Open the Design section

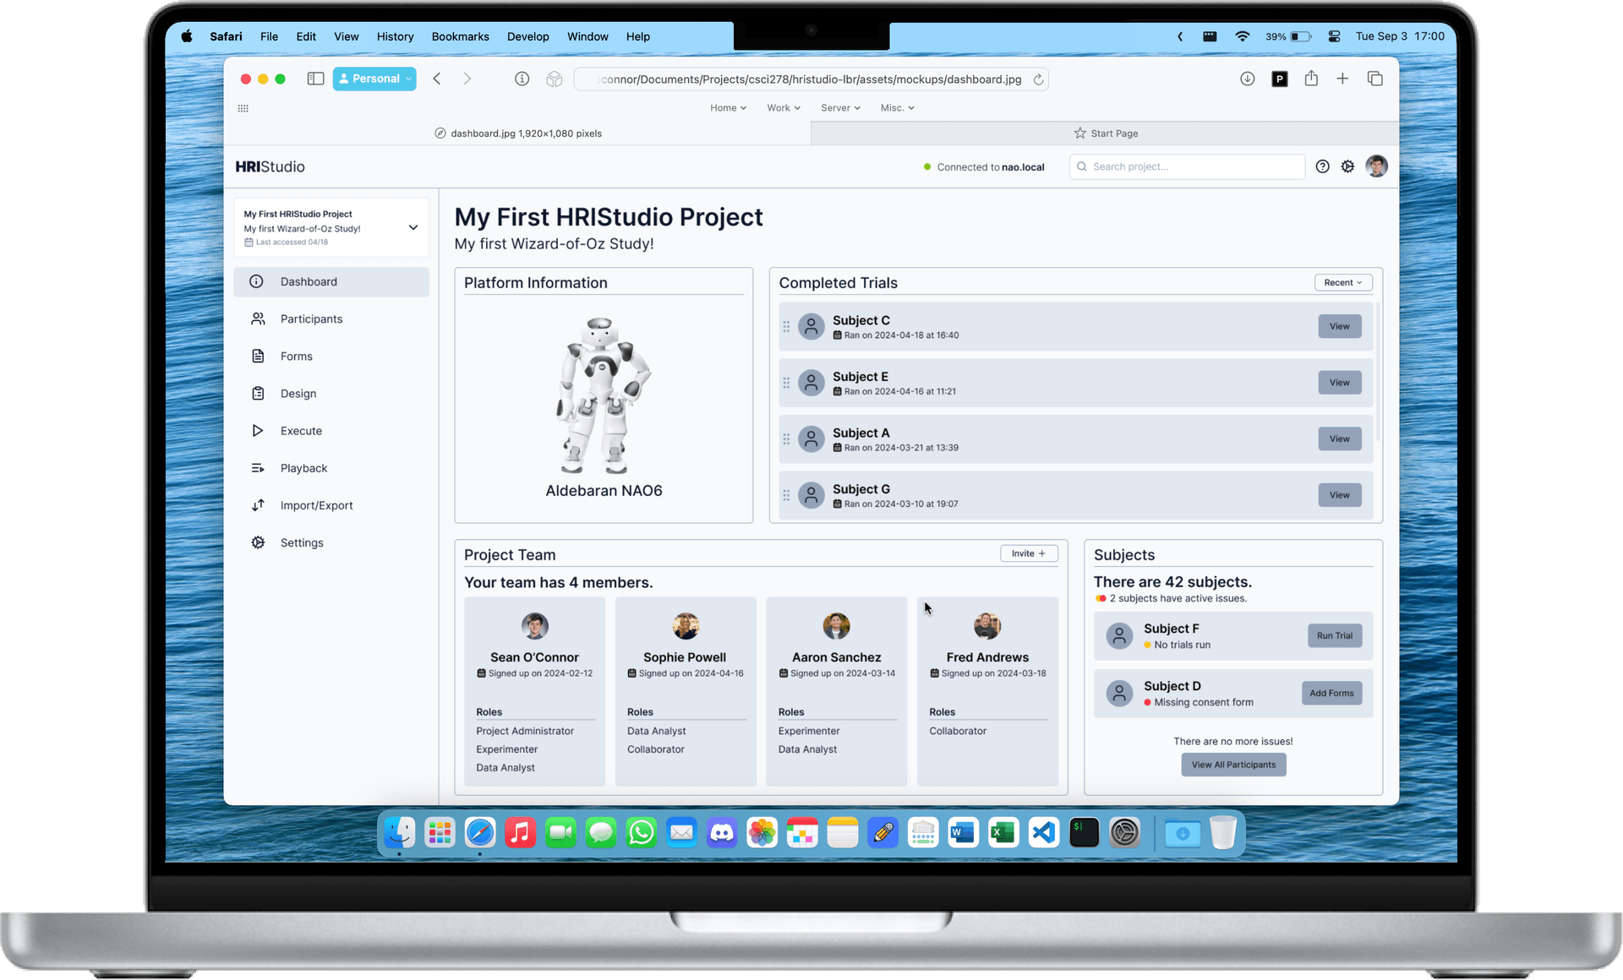click(x=298, y=393)
